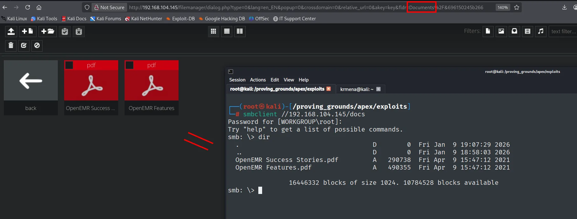Open the Kali NetHunter bookmark

tap(144, 19)
